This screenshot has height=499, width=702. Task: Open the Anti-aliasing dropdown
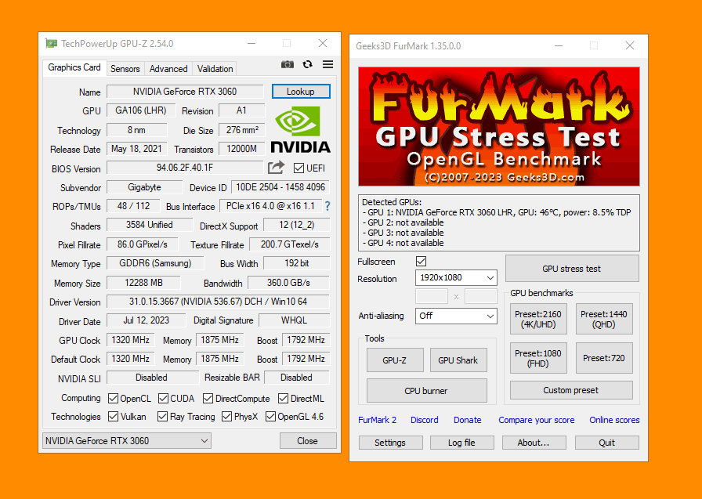pyautogui.click(x=456, y=316)
